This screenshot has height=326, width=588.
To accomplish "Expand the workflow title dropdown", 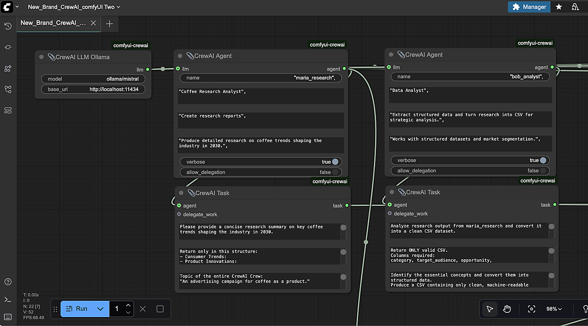I will [x=119, y=7].
